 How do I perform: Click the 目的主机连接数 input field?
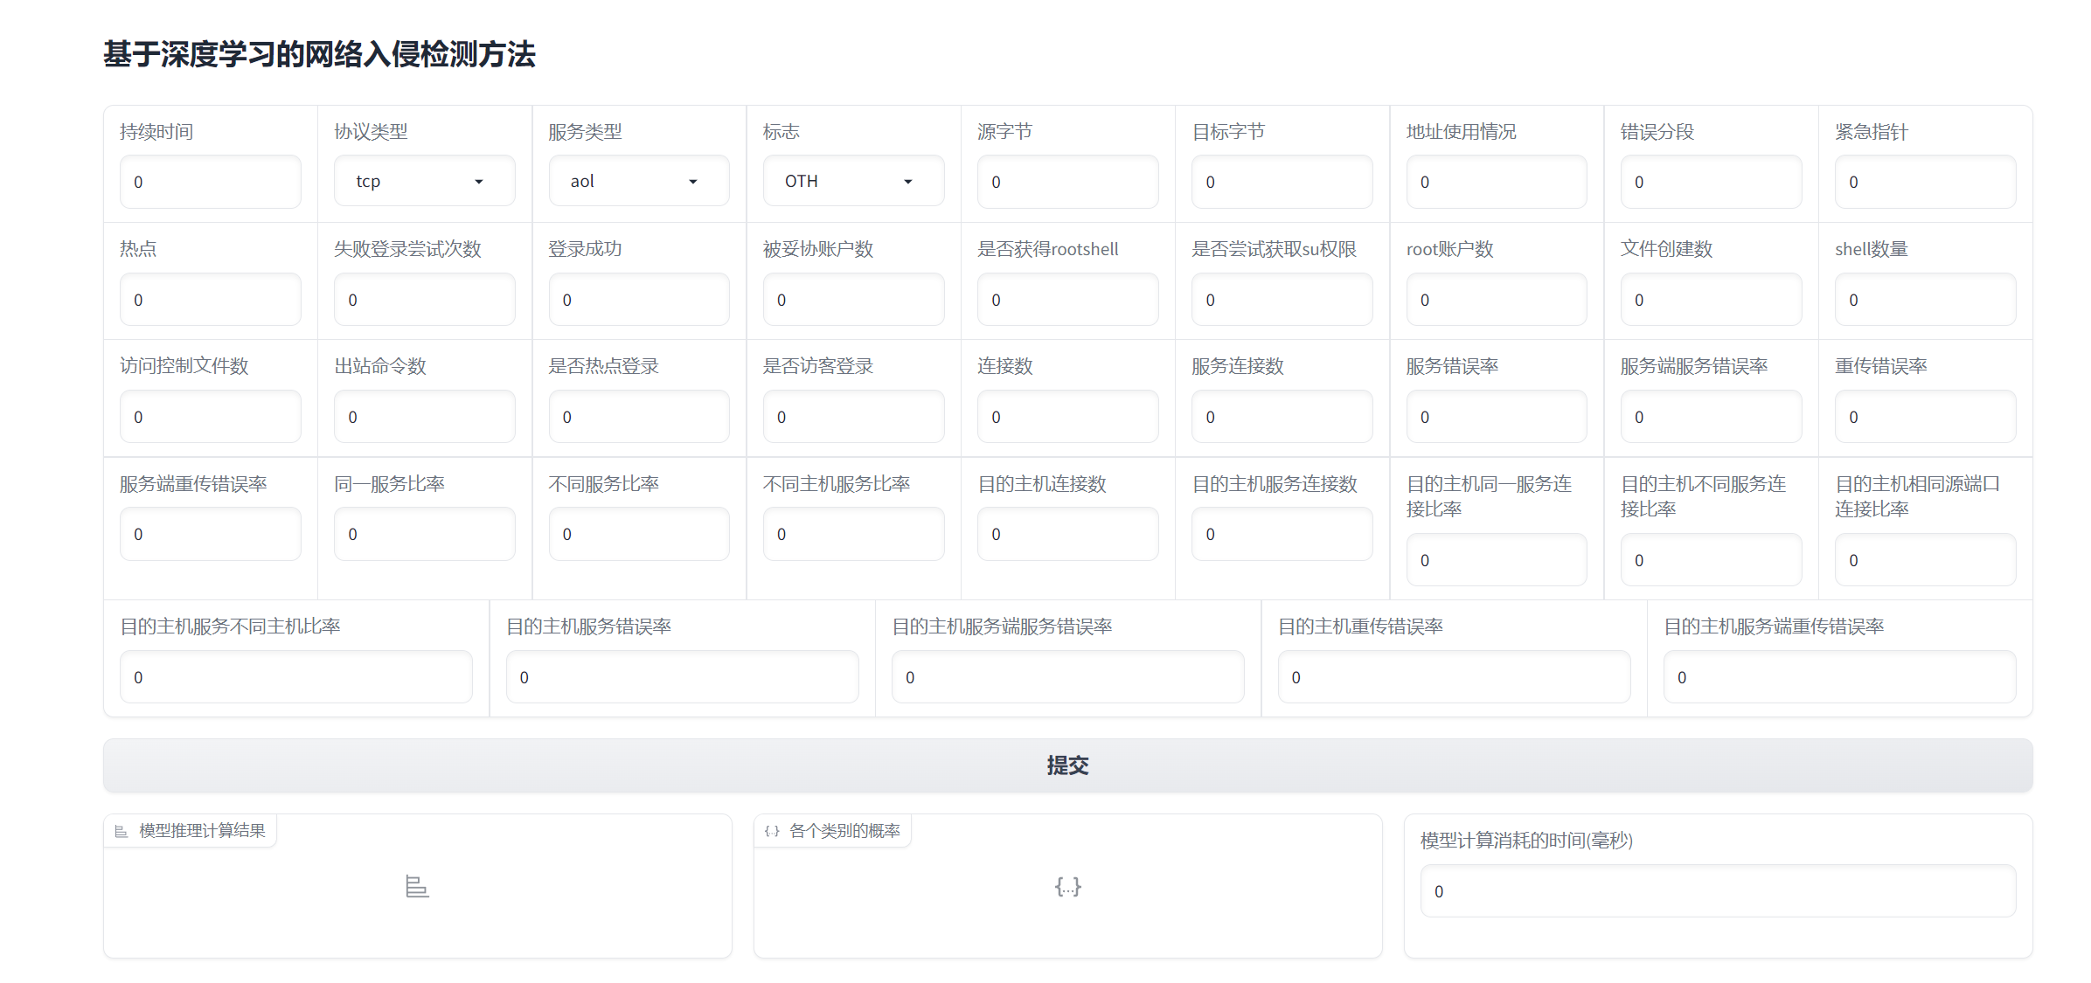1068,534
